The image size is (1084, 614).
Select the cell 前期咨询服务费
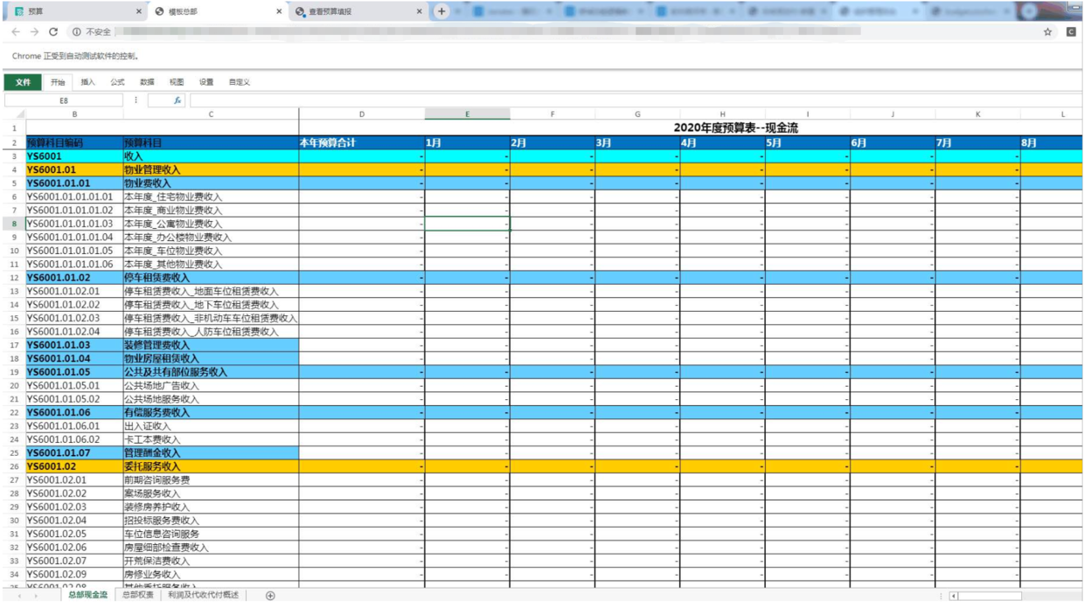click(211, 479)
